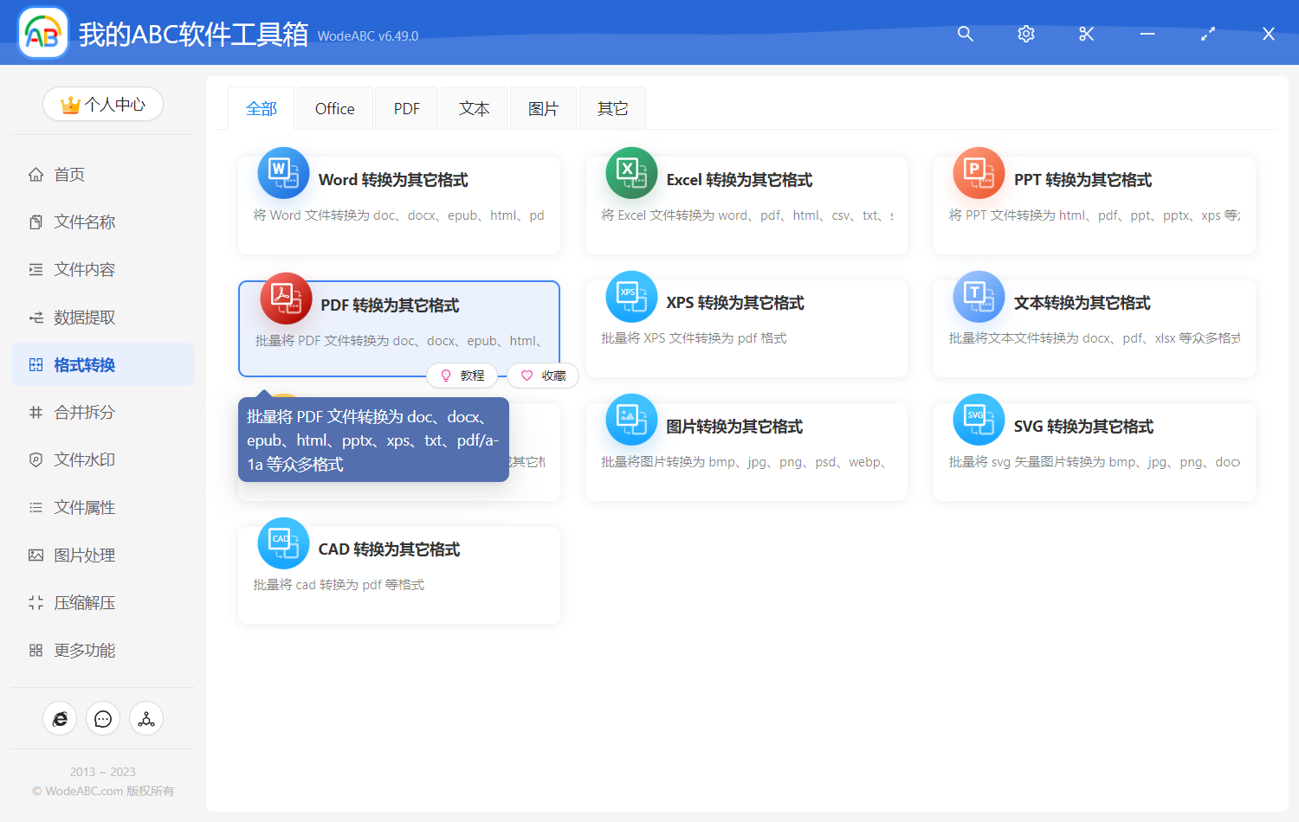This screenshot has width=1299, height=822.
Task: Click the Internet Explorer website icon at sidebar bottom
Action: pyautogui.click(x=60, y=718)
